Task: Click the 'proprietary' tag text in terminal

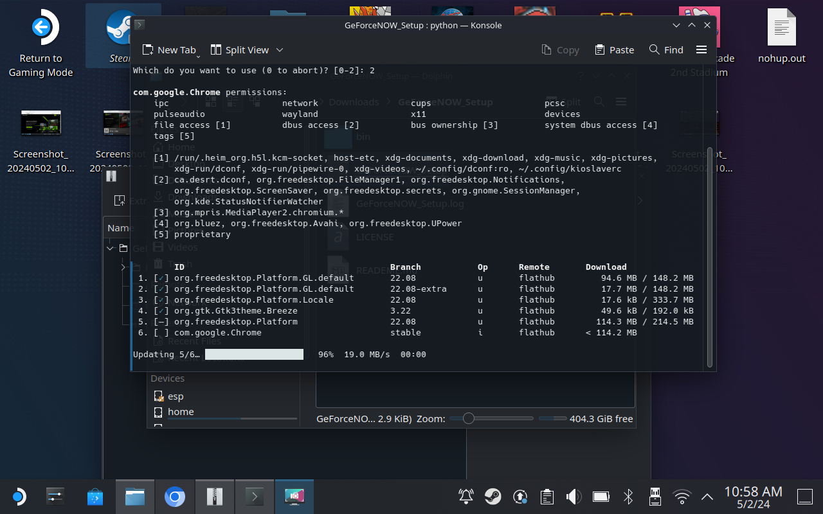Action: pos(202,235)
